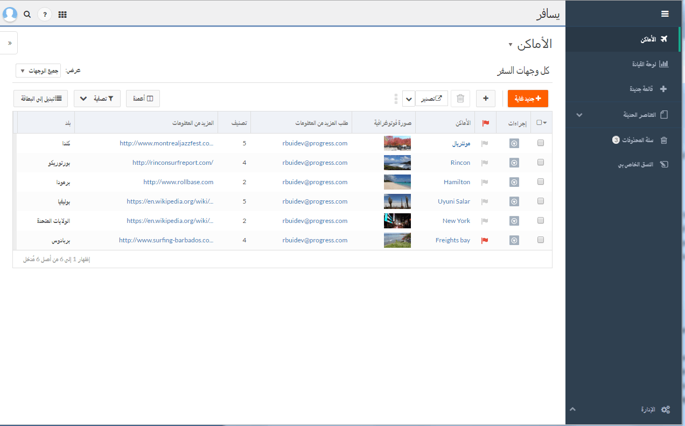The height and width of the screenshot is (426, 685).
Task: Toggle the red flag on Freights bay row
Action: pos(485,240)
